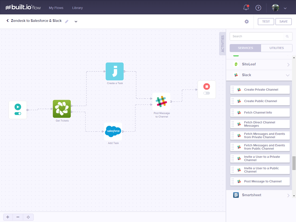
Task: Collapse the Slack service section
Action: [x=288, y=75]
